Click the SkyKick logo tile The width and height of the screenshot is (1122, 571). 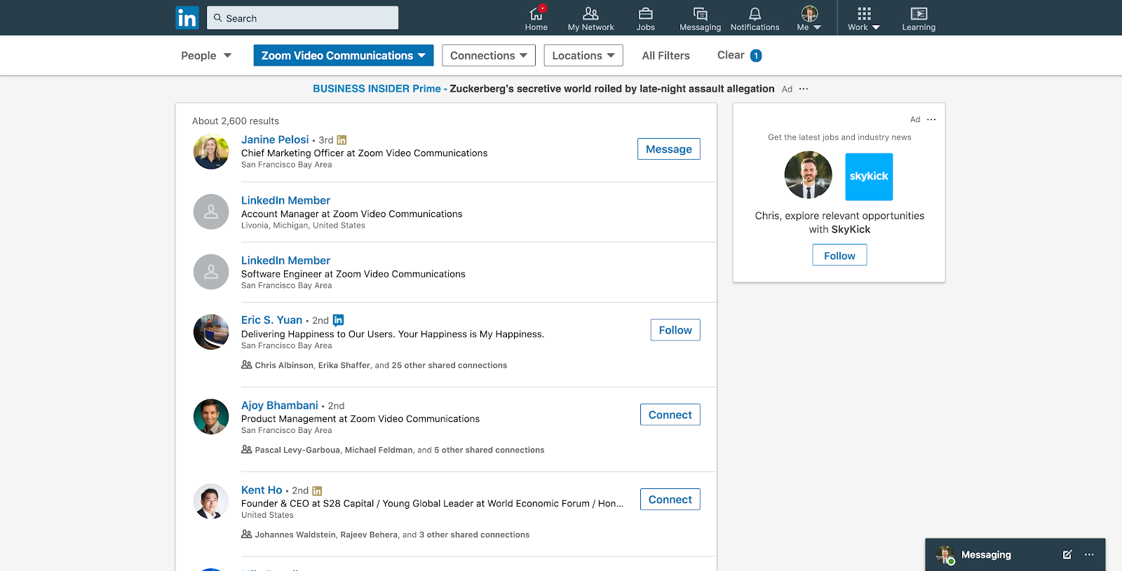pos(869,177)
